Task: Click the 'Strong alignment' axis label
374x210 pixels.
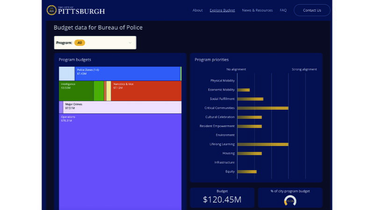Action: pos(304,69)
